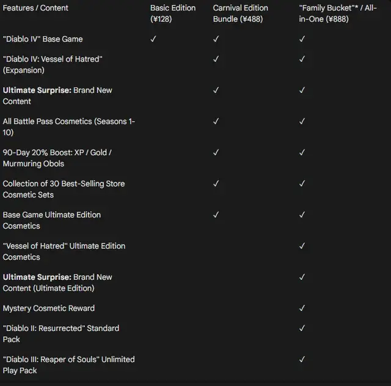Click Carnival Edition checkmark for Vessel of Hatred expansion
391x386 pixels.
coord(216,59)
